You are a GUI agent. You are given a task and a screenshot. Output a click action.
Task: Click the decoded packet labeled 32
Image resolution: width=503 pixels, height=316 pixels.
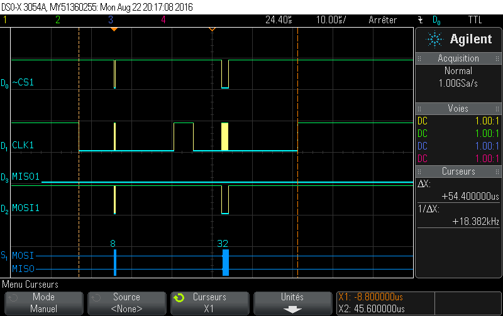click(226, 263)
